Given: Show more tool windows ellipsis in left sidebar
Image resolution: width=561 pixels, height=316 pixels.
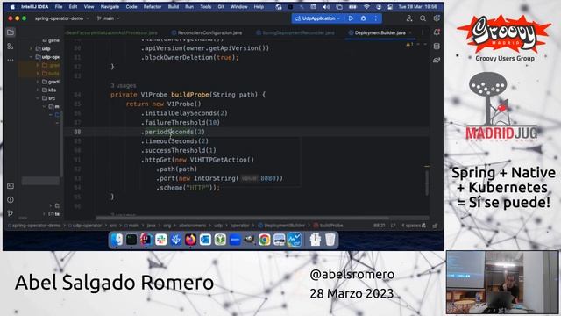Looking at the screenshot, I should pyautogui.click(x=11, y=60).
